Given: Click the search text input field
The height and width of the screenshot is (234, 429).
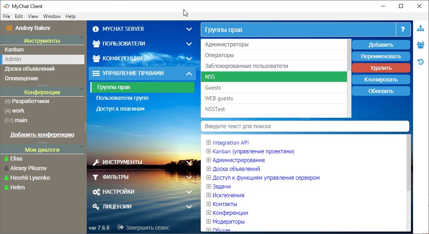Looking at the screenshot, I should click(305, 126).
